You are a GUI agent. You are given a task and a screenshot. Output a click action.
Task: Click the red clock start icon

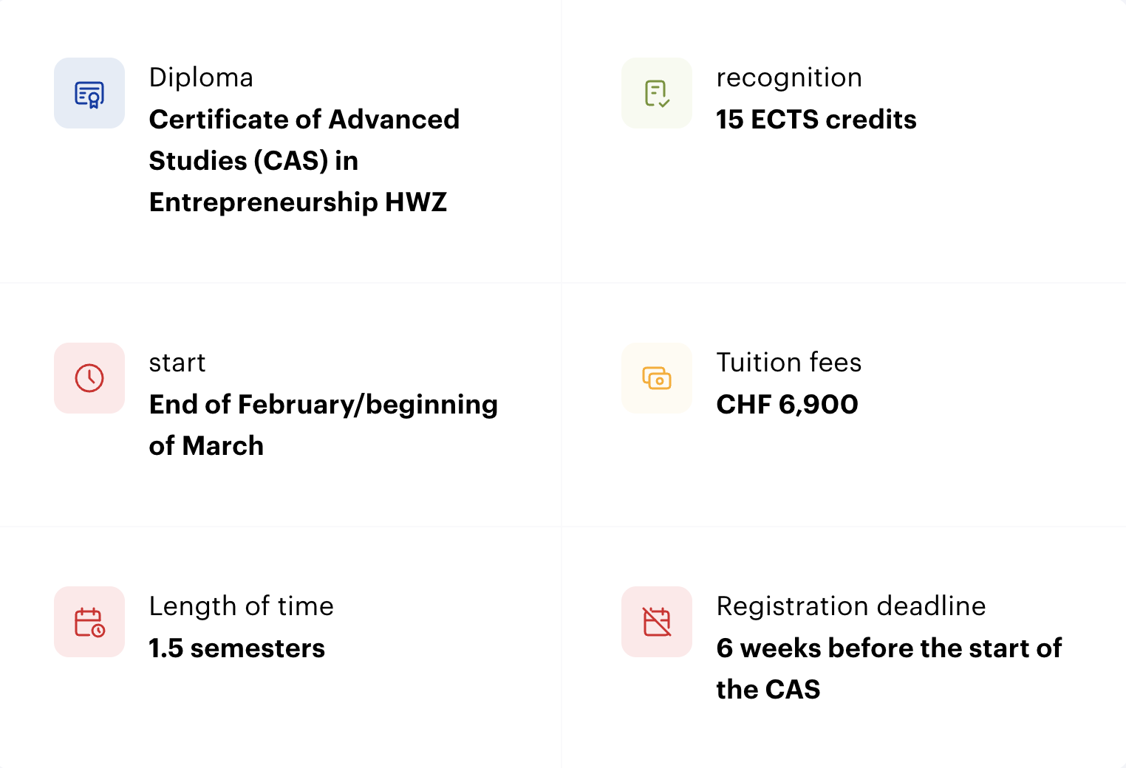(x=89, y=378)
